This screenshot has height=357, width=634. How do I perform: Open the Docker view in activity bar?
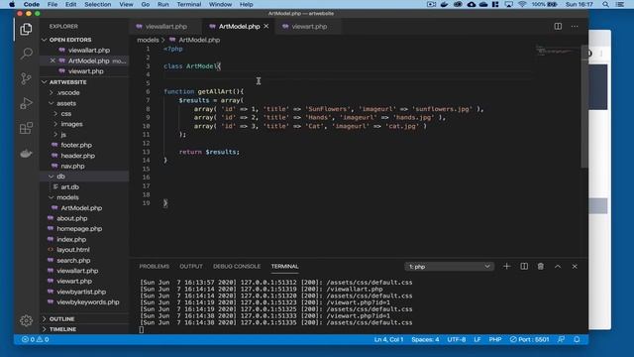point(26,154)
